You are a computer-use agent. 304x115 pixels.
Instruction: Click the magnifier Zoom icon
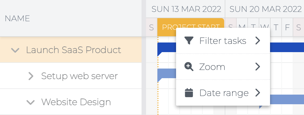pos(189,67)
